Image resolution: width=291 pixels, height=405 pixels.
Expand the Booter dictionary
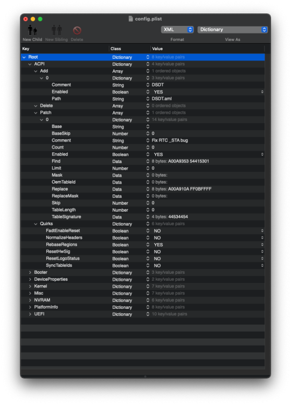click(30, 272)
